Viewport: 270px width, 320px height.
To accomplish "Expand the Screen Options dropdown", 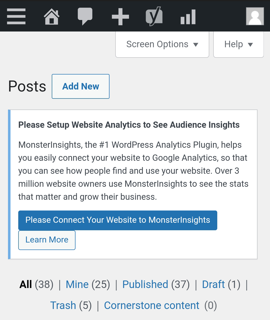I will (x=162, y=44).
